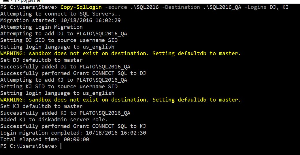This screenshot has height=155, width=300.
Task: Click the -source parameter in the command
Action: (116, 7)
